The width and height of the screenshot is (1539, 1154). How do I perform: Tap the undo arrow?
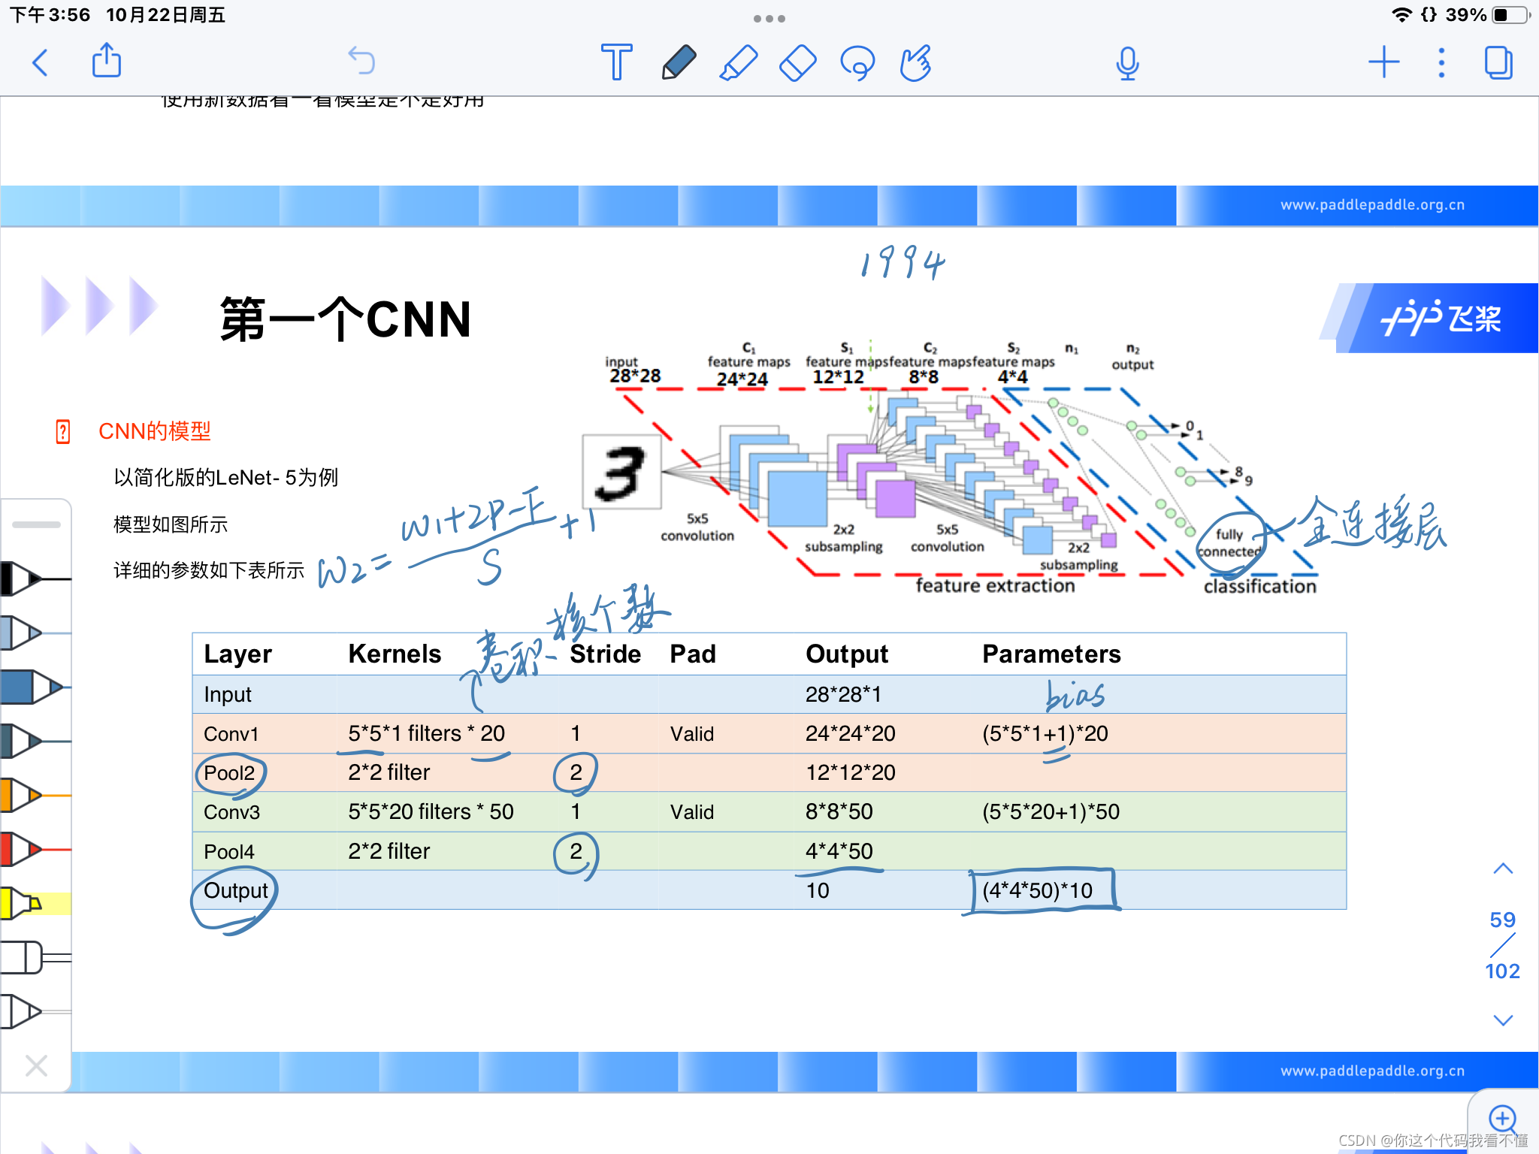pyautogui.click(x=361, y=61)
